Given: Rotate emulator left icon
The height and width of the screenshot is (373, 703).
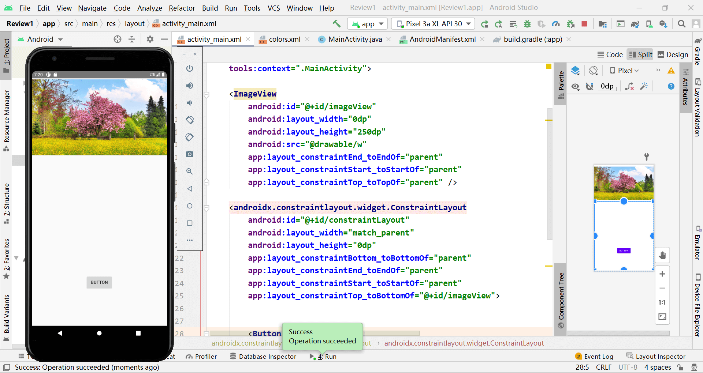Looking at the screenshot, I should [189, 120].
